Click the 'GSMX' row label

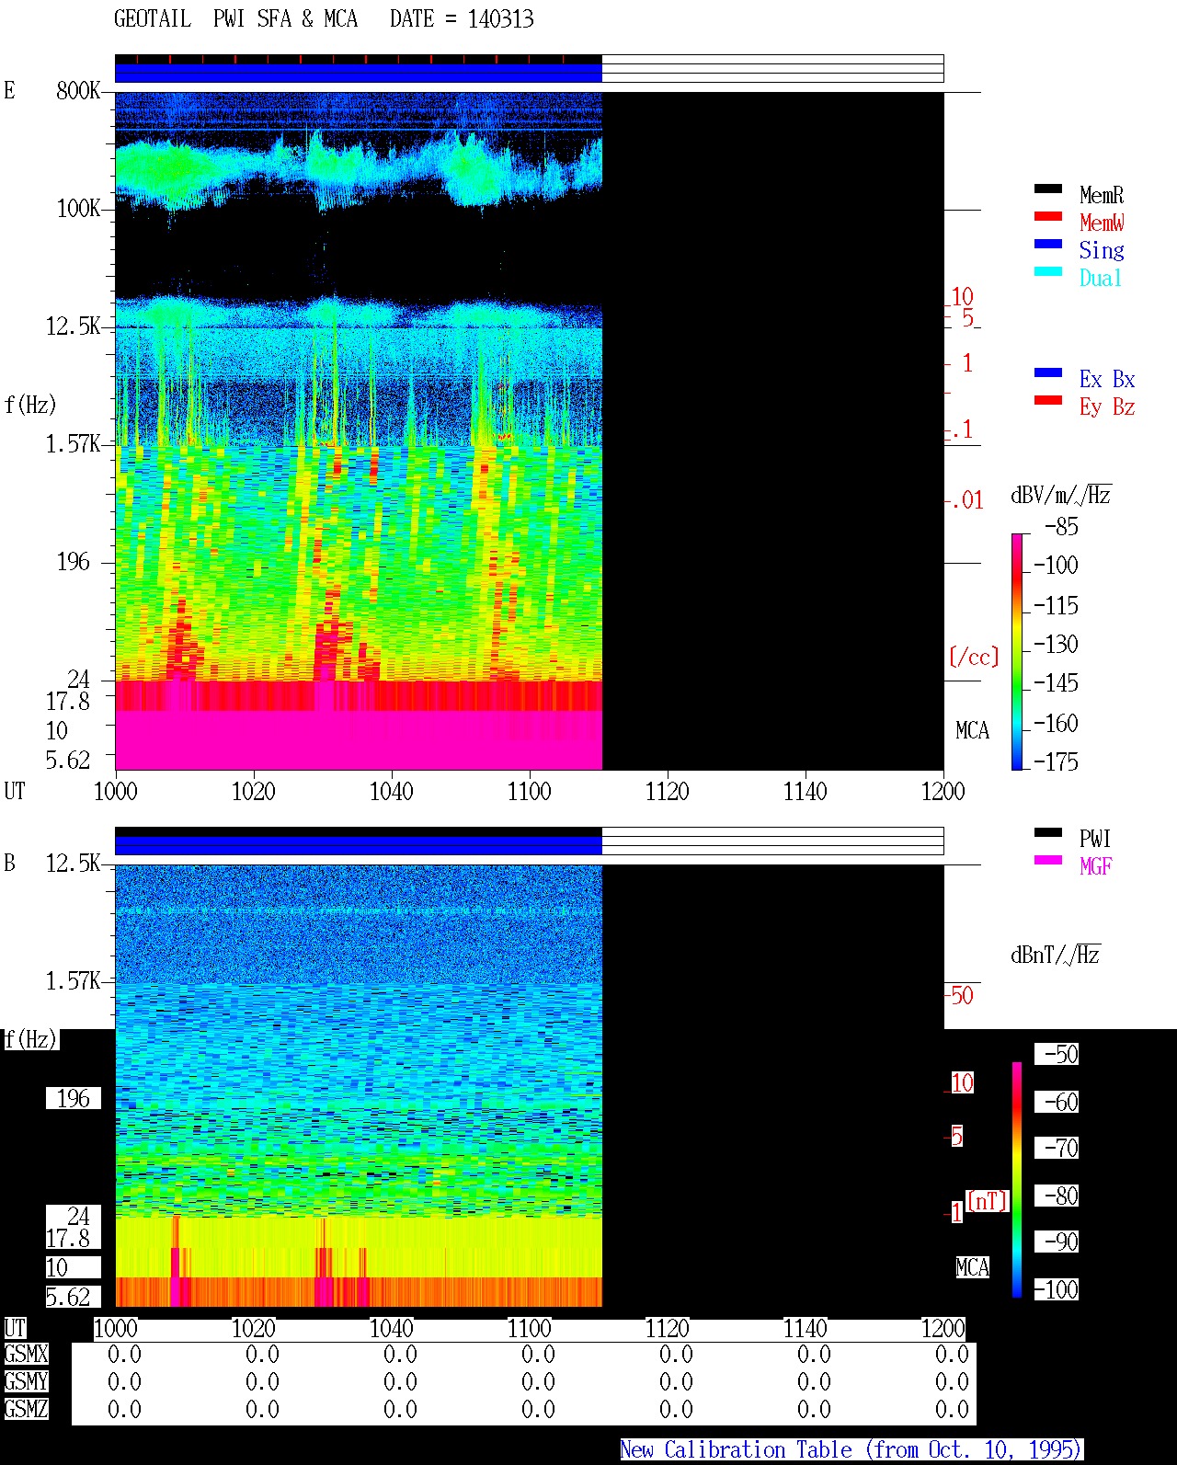tap(26, 1354)
